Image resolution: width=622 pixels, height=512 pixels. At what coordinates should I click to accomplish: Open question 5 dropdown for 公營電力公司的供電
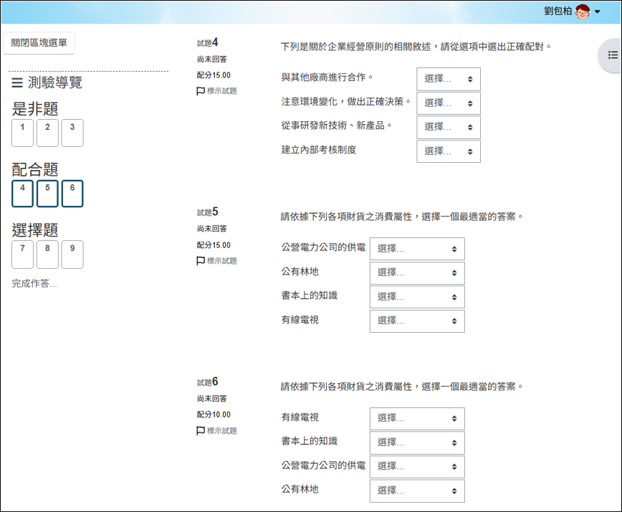[x=417, y=249]
